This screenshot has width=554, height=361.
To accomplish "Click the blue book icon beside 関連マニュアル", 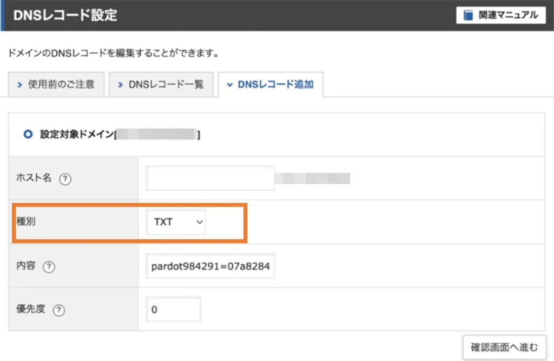I will [468, 15].
